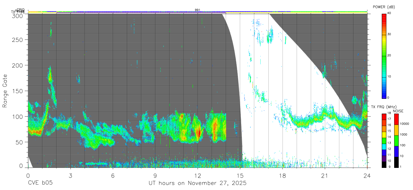Click the 3 hour label on the time axis
The height and width of the screenshot is (190, 413).
pos(70,176)
